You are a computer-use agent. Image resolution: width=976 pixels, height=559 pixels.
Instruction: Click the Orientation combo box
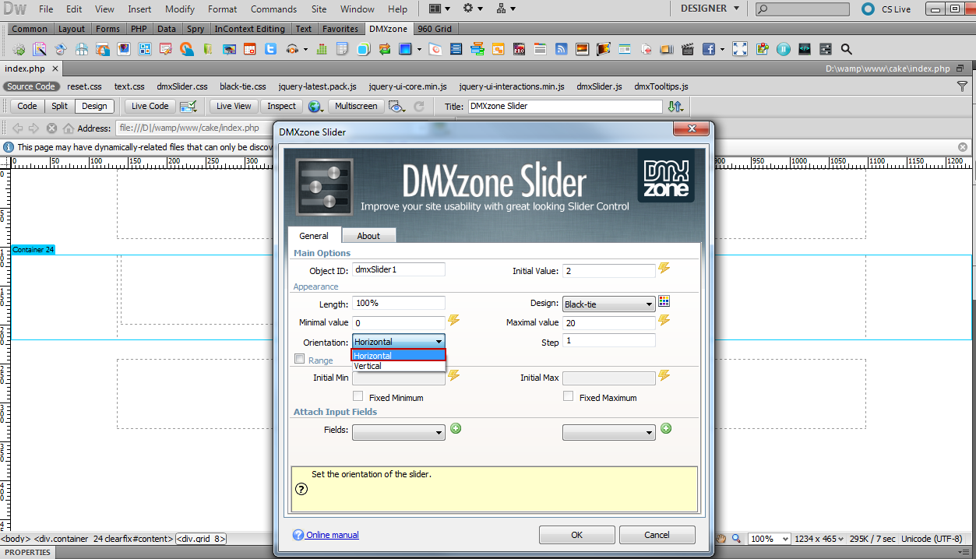coord(399,342)
